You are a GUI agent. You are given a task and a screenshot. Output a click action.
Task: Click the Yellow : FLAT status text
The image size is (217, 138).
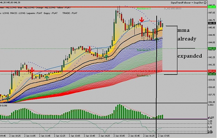63,8
